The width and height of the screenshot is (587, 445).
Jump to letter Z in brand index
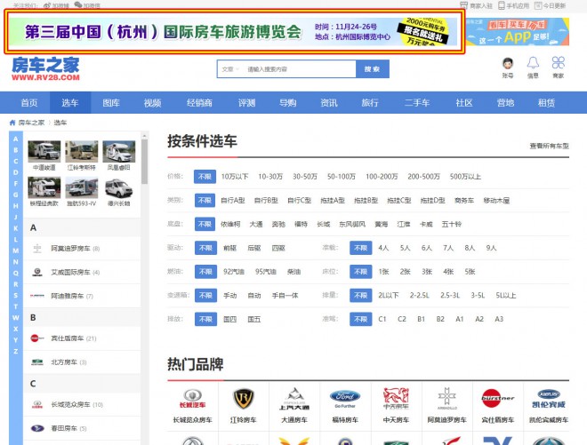pos(16,351)
